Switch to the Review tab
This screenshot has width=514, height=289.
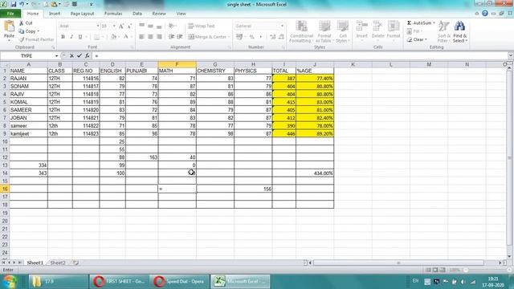[x=159, y=14]
